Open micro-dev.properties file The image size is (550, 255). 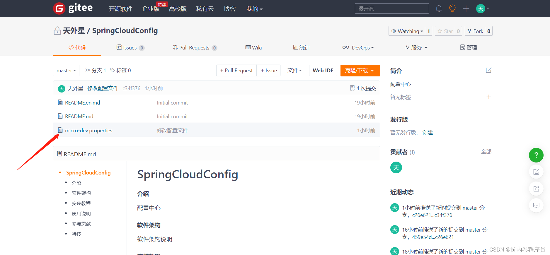(89, 130)
